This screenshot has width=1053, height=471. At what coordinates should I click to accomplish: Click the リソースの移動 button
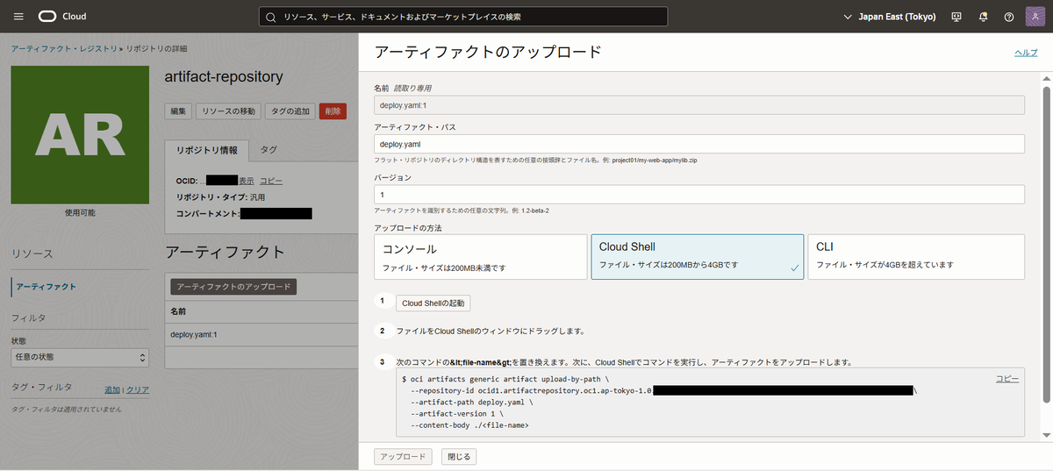[227, 111]
